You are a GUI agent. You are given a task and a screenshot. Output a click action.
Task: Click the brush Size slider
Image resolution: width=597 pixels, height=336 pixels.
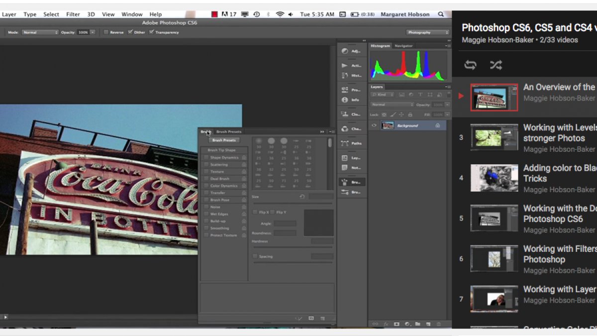click(x=293, y=203)
